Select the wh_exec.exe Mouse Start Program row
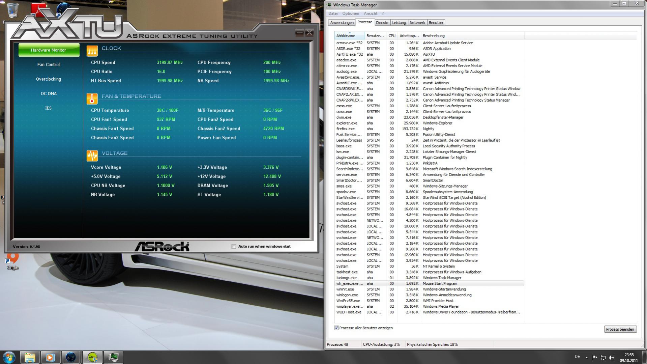Screen dimensions: 647x364 pyautogui.click(x=429, y=284)
